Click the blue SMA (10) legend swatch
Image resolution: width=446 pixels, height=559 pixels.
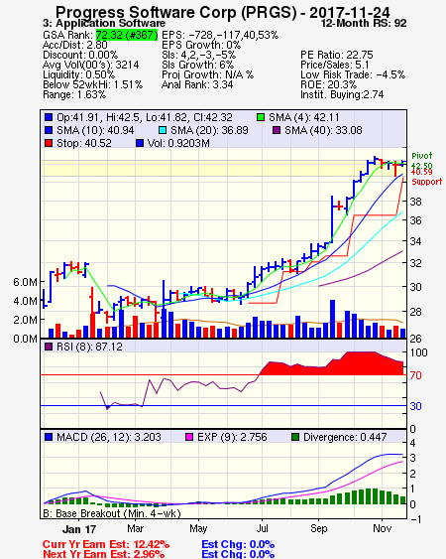(x=49, y=130)
